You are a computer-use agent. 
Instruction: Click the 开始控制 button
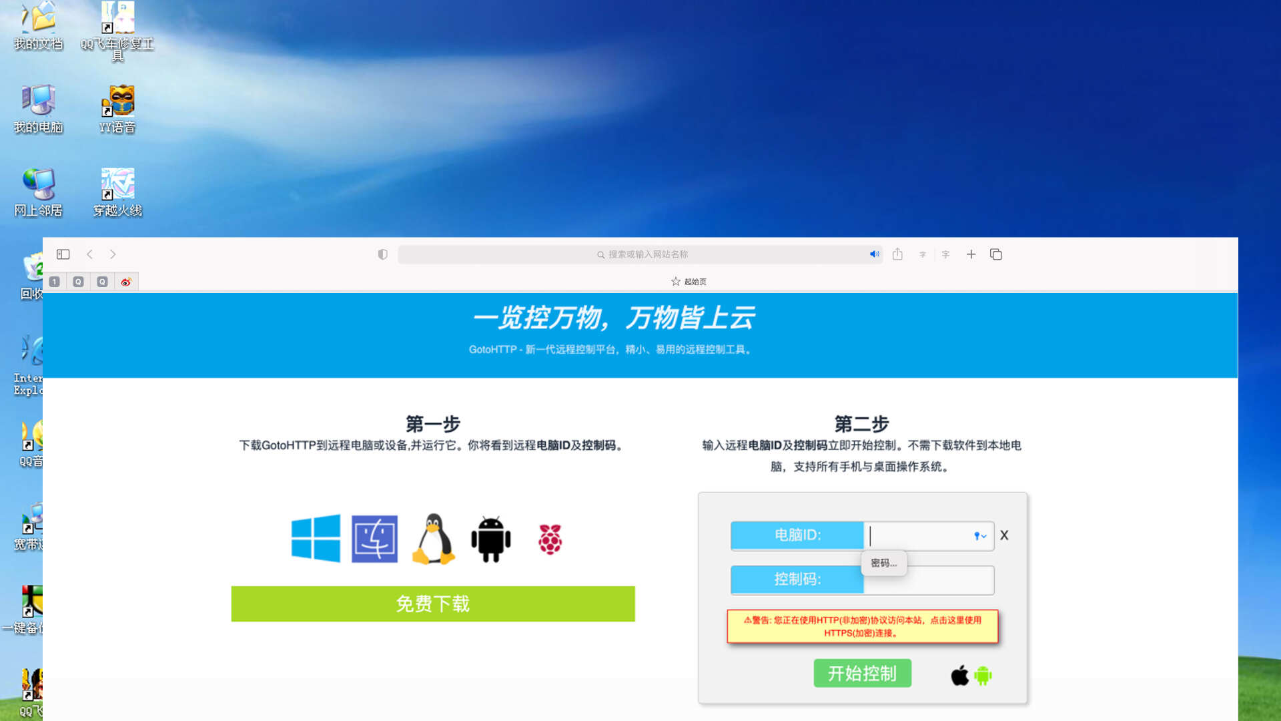pos(862,674)
